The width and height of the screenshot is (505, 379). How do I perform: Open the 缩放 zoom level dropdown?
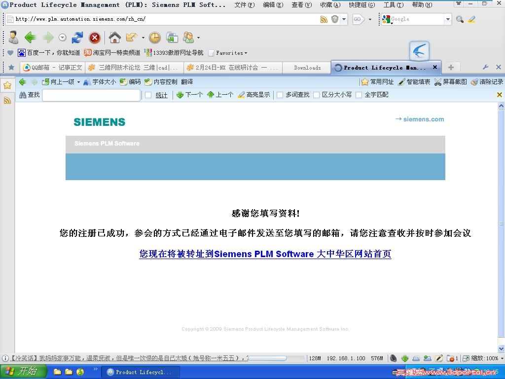click(x=502, y=358)
